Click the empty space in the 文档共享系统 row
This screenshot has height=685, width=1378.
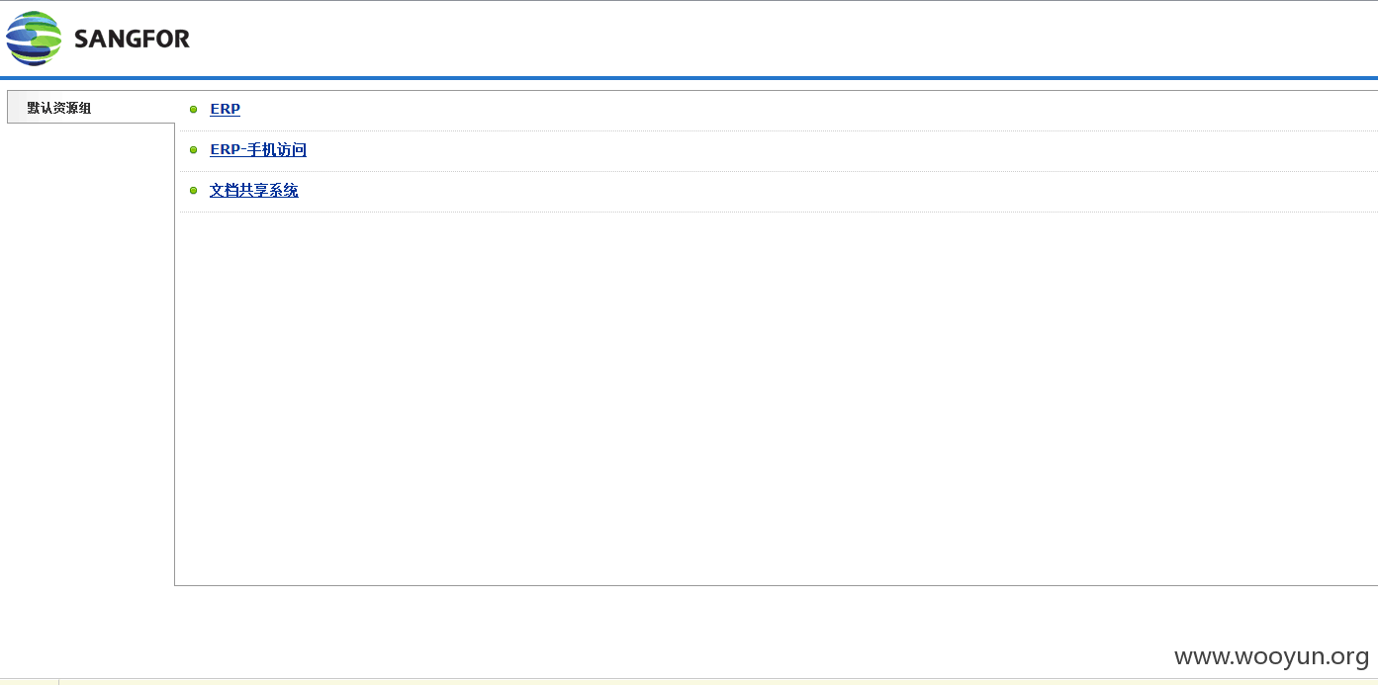[838, 191]
